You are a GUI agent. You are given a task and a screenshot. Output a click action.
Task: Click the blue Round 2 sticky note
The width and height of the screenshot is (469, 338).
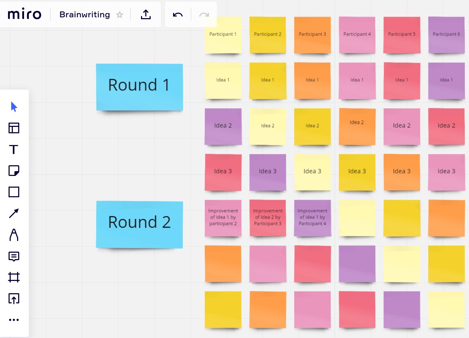click(139, 224)
